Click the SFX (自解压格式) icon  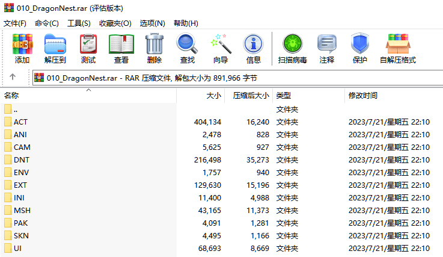tap(398, 44)
